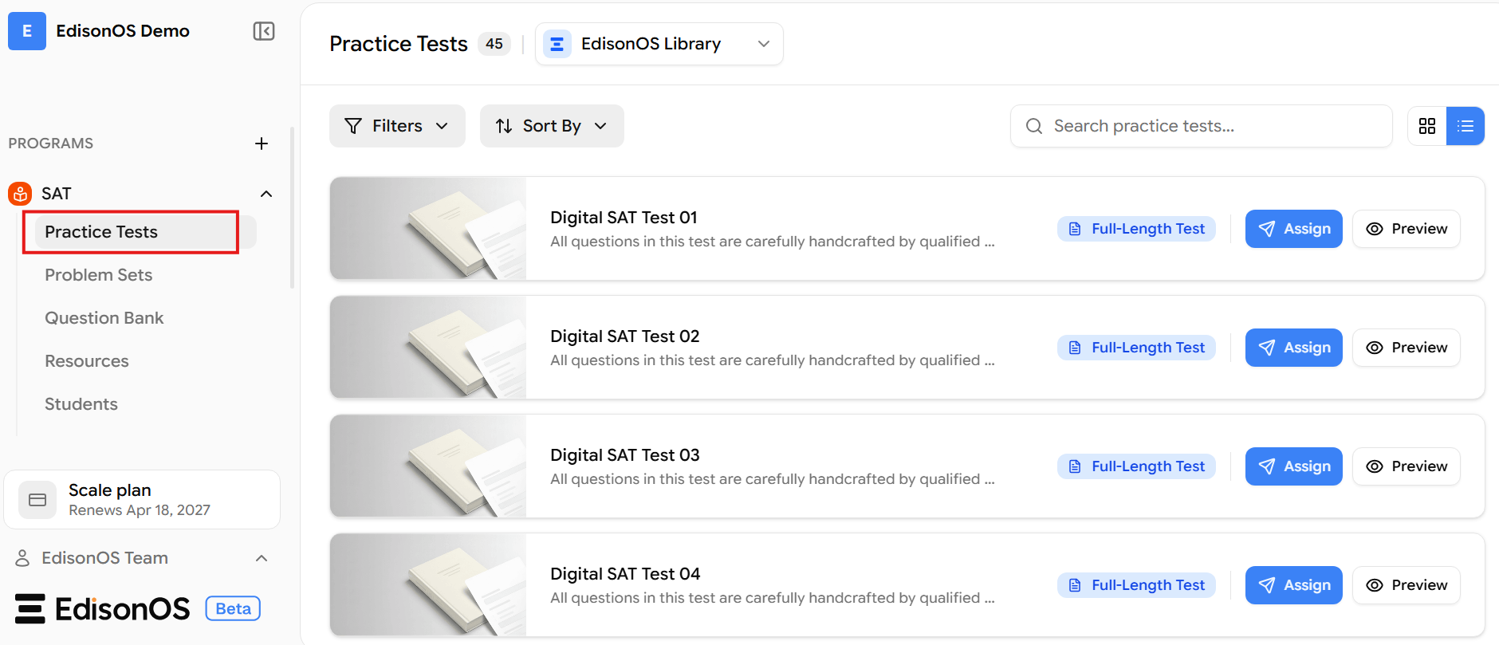Expand the EdisonOS Library selector
Image resolution: width=1499 pixels, height=645 pixels.
[659, 44]
